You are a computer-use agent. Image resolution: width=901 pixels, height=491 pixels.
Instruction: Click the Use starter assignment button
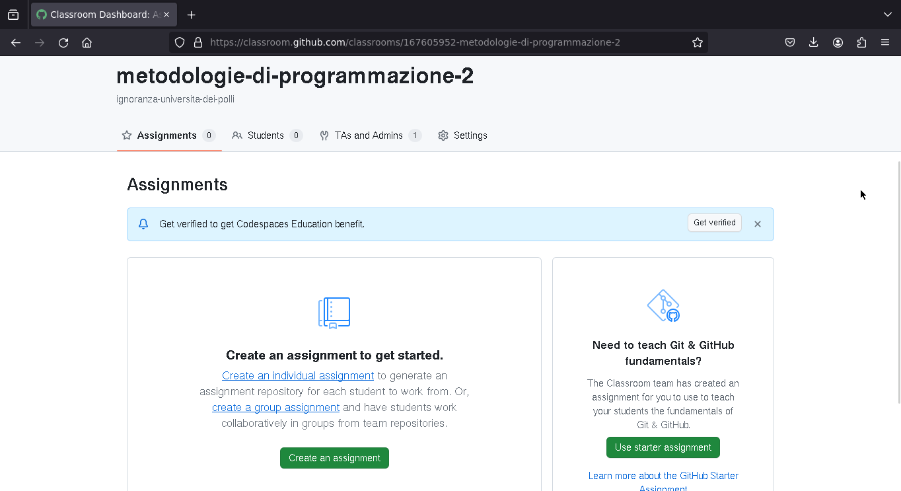coord(663,447)
